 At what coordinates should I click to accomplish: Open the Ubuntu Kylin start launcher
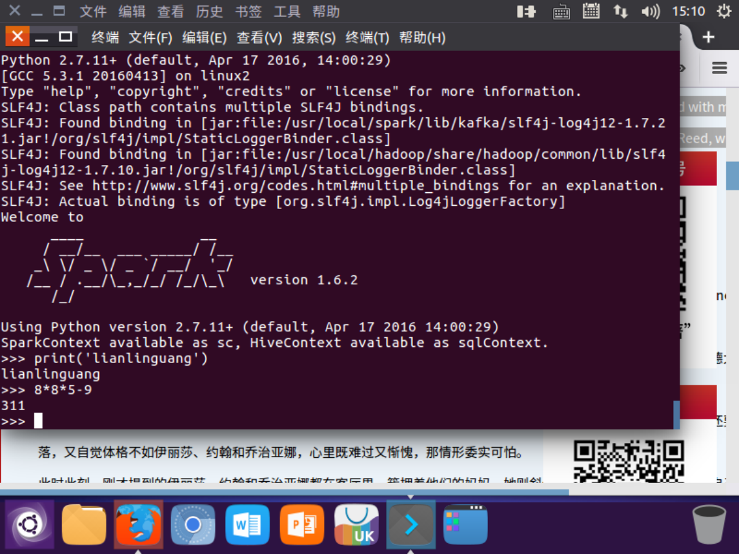pyautogui.click(x=29, y=524)
